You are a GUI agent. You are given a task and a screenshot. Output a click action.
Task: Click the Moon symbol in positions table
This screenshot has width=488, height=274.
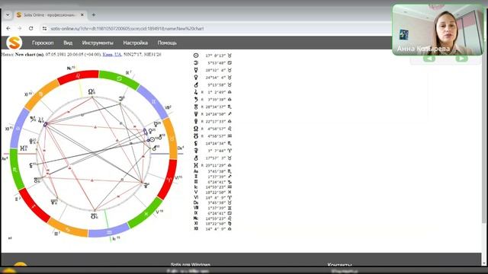tap(196, 62)
